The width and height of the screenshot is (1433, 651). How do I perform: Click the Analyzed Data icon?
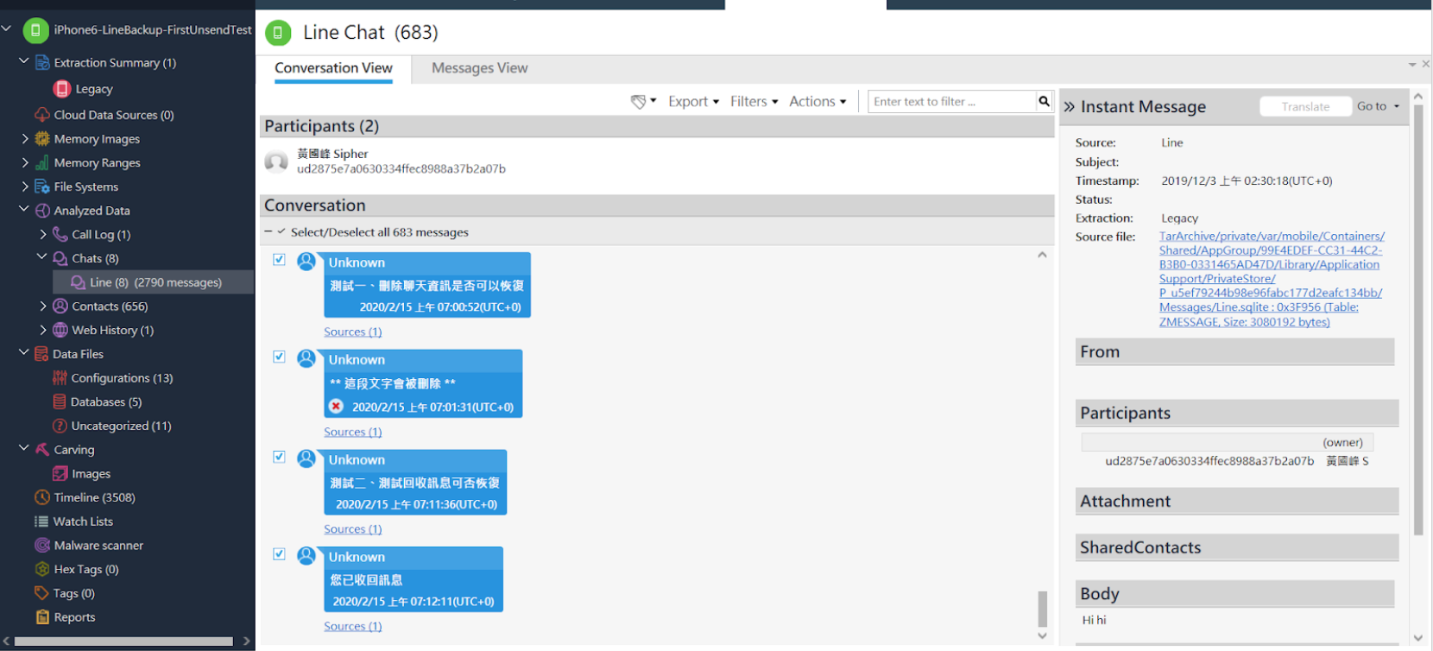pos(42,211)
